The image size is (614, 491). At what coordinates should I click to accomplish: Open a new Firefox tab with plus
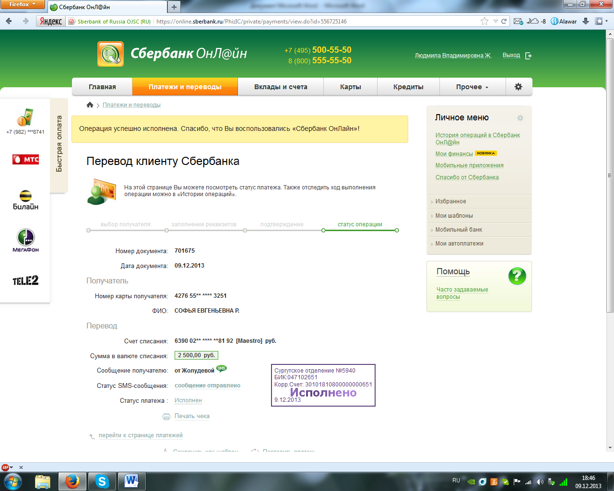(x=174, y=7)
